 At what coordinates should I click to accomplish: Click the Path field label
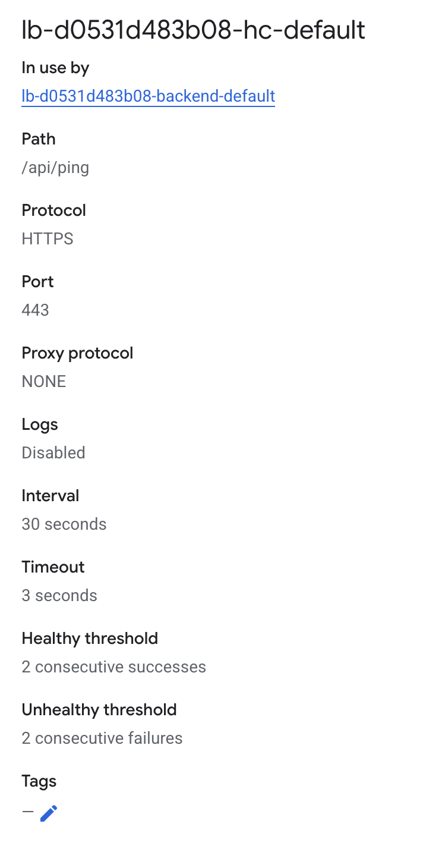39,139
